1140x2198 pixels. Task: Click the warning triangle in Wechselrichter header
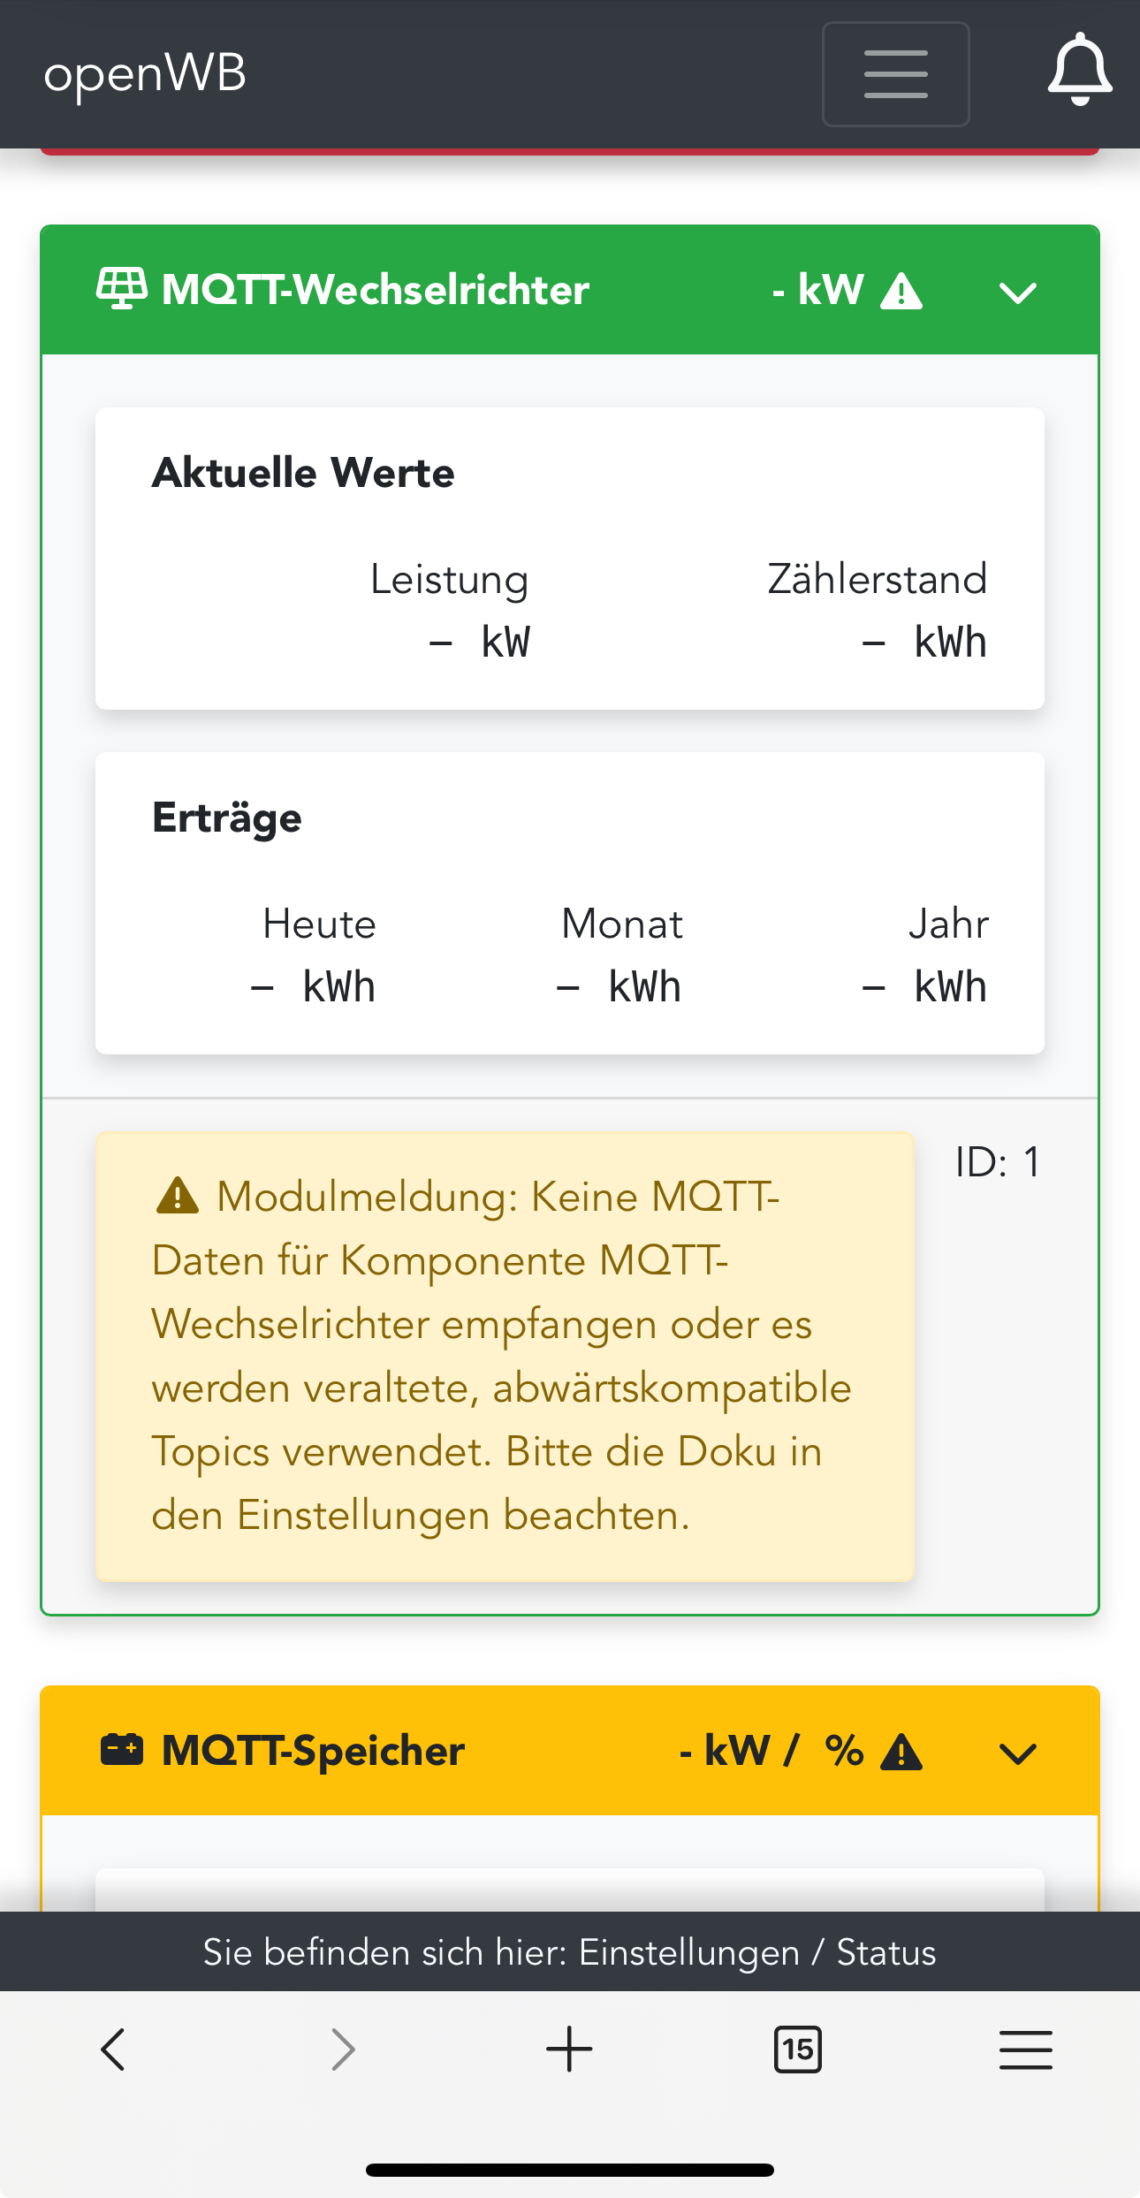pos(901,291)
